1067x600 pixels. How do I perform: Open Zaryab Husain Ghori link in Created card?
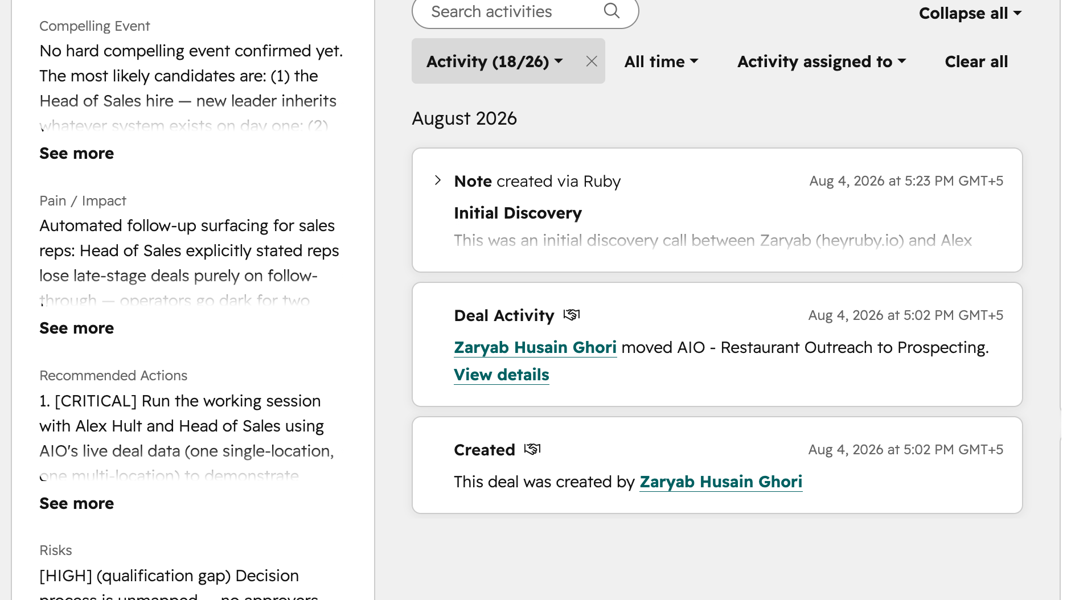click(721, 482)
